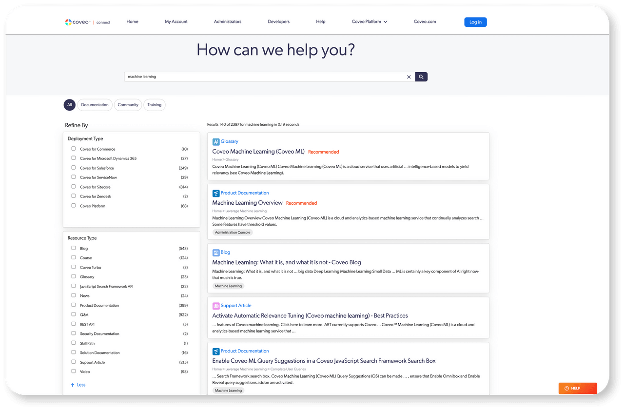Click the Product Documentation icon beside Machine Learning Overview
The width and height of the screenshot is (624, 410).
click(x=215, y=193)
